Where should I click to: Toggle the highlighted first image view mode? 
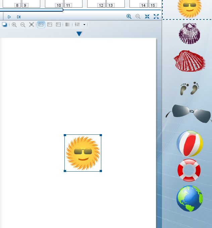coord(41,24)
